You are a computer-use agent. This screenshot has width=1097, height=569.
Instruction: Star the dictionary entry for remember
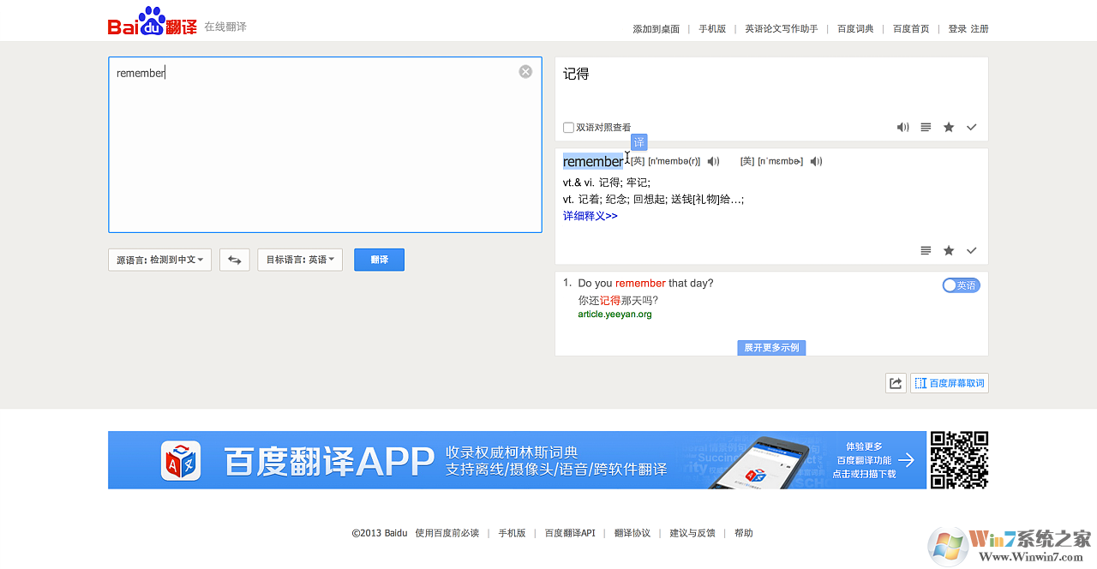point(949,250)
